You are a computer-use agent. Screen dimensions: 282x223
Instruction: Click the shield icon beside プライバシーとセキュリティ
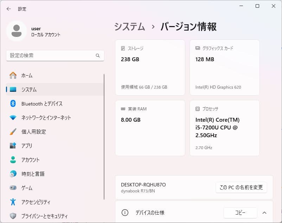pos(14,216)
